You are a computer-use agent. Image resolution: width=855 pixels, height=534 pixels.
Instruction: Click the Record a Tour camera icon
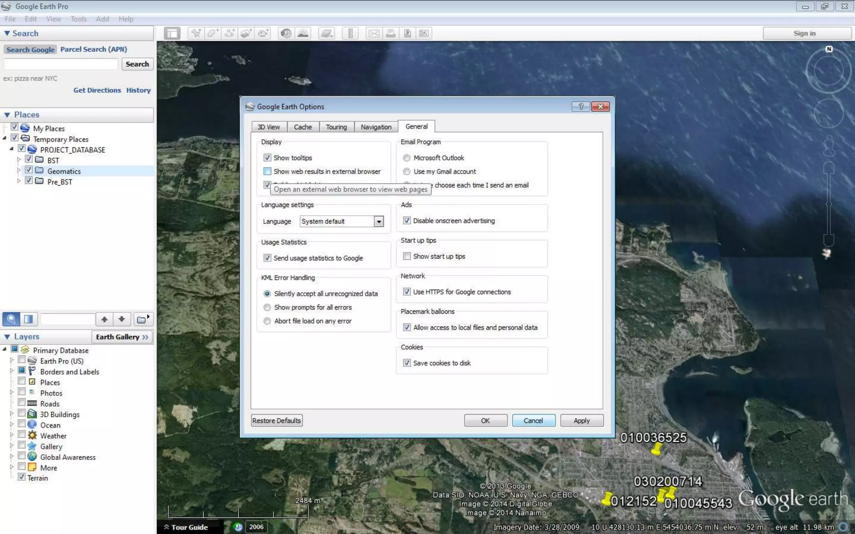point(263,33)
